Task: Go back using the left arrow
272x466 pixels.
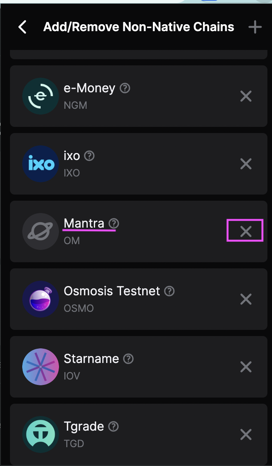Action: click(x=23, y=27)
